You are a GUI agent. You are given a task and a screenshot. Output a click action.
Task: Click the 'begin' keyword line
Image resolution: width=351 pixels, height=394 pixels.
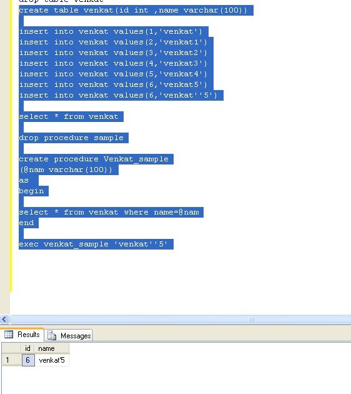click(31, 191)
